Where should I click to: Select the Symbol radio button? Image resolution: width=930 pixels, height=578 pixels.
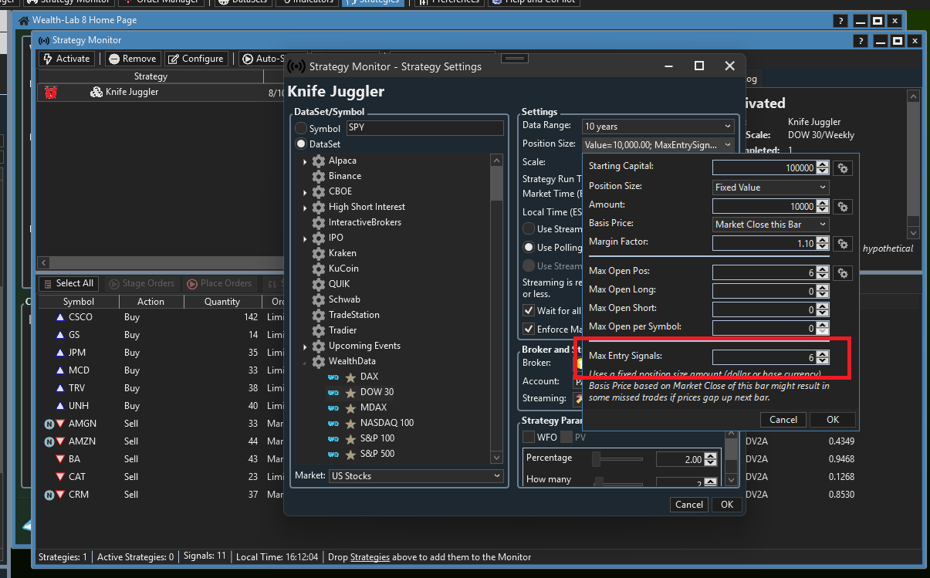coord(301,129)
